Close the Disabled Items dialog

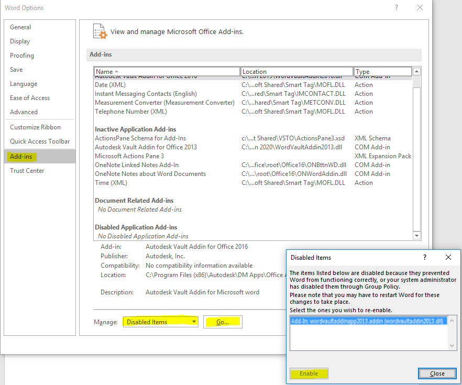[437, 373]
